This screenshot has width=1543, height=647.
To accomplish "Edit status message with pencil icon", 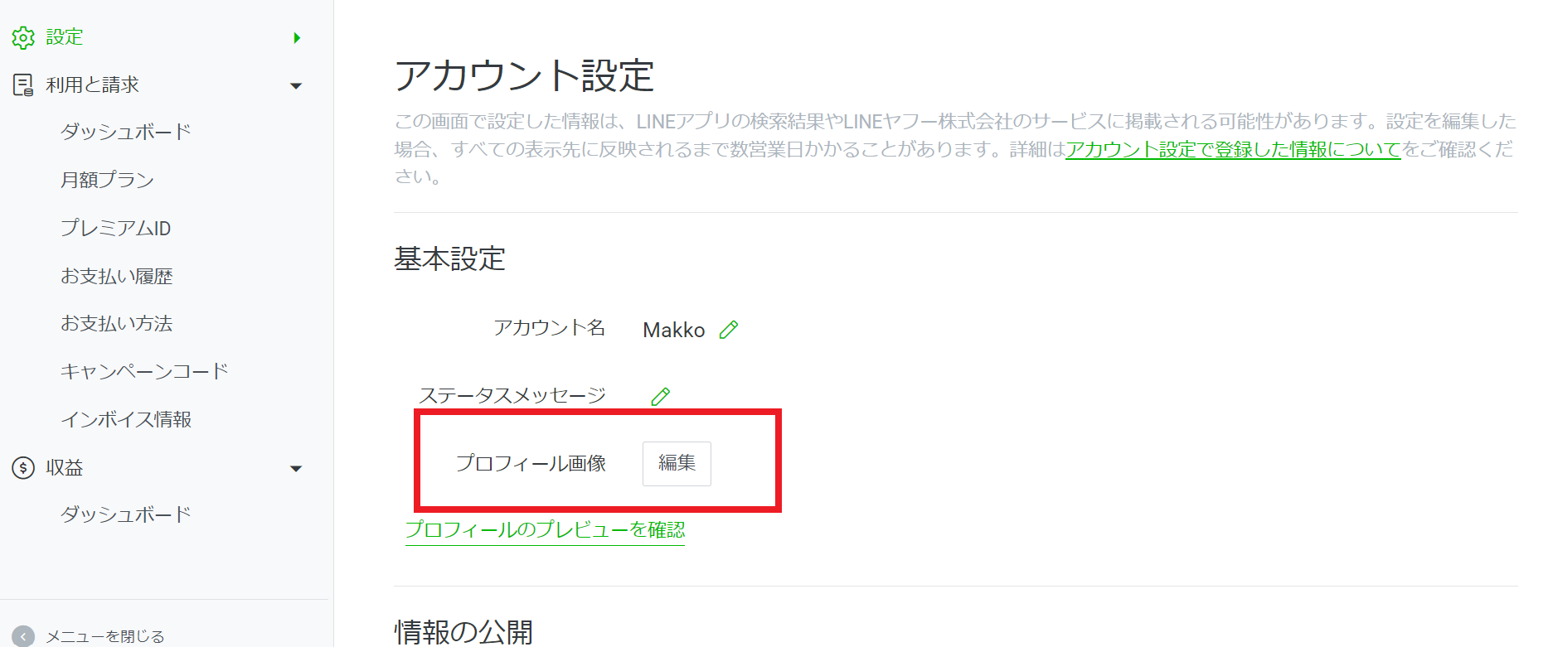I will point(661,396).
